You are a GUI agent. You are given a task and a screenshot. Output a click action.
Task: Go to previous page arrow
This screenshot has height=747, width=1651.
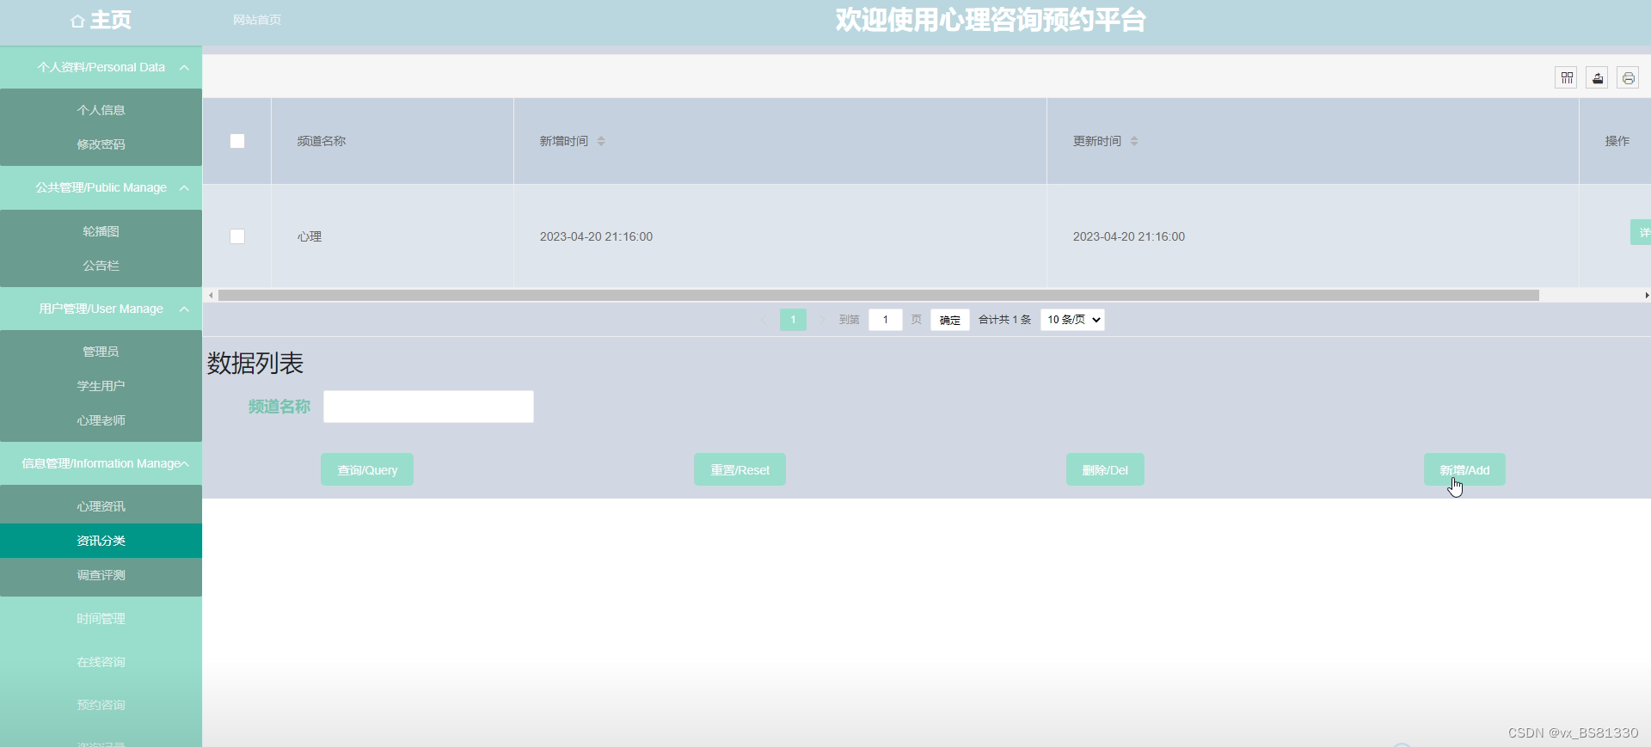click(x=764, y=320)
